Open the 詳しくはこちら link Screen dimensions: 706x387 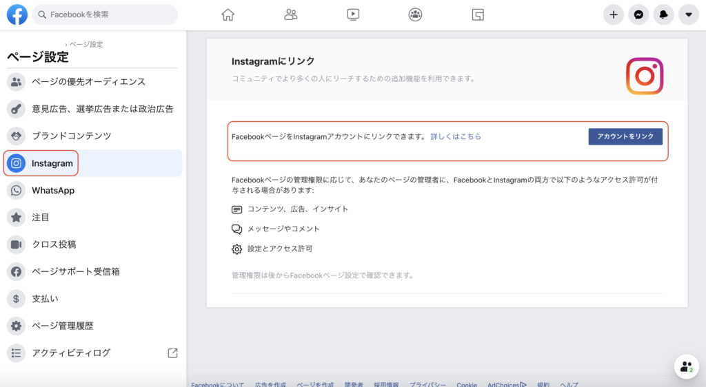pos(456,136)
